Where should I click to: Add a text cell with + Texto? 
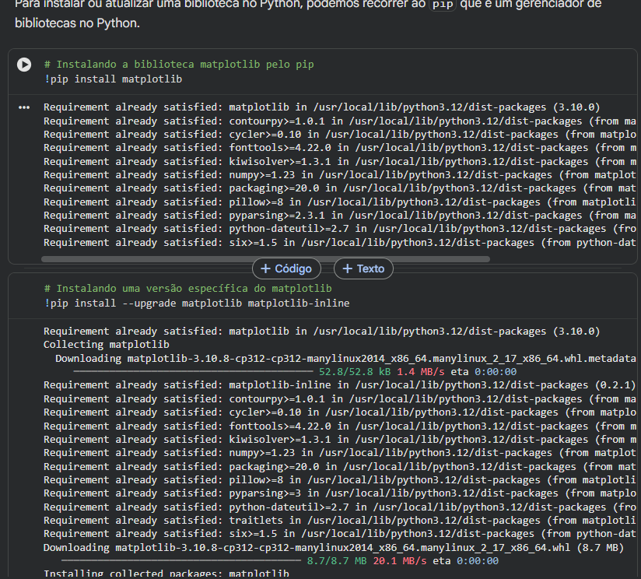click(x=363, y=268)
